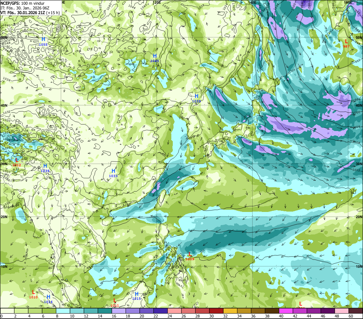Select the dark brown 38–40 legend swatch
Image resolution: width=363 pixels, height=319 pixels.
click(272, 311)
